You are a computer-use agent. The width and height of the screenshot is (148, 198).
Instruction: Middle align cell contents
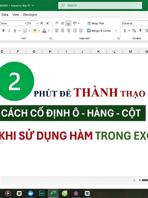[62, 23]
